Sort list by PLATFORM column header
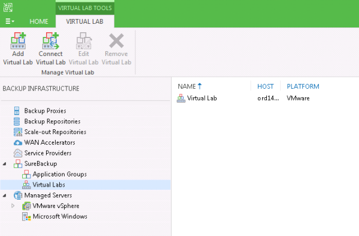Screen dimensions: 359x236 [x=303, y=86]
